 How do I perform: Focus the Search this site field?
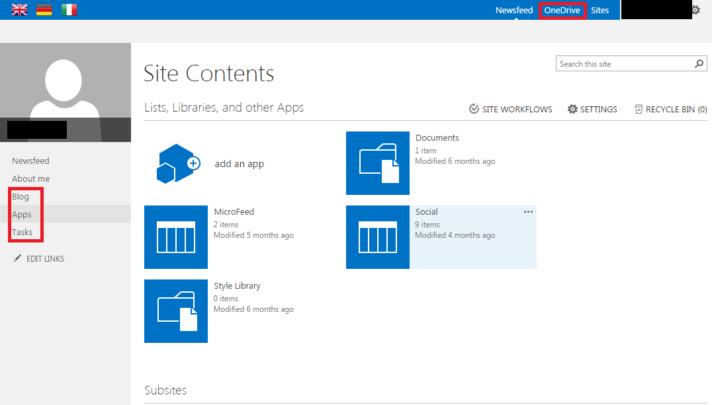tap(626, 64)
